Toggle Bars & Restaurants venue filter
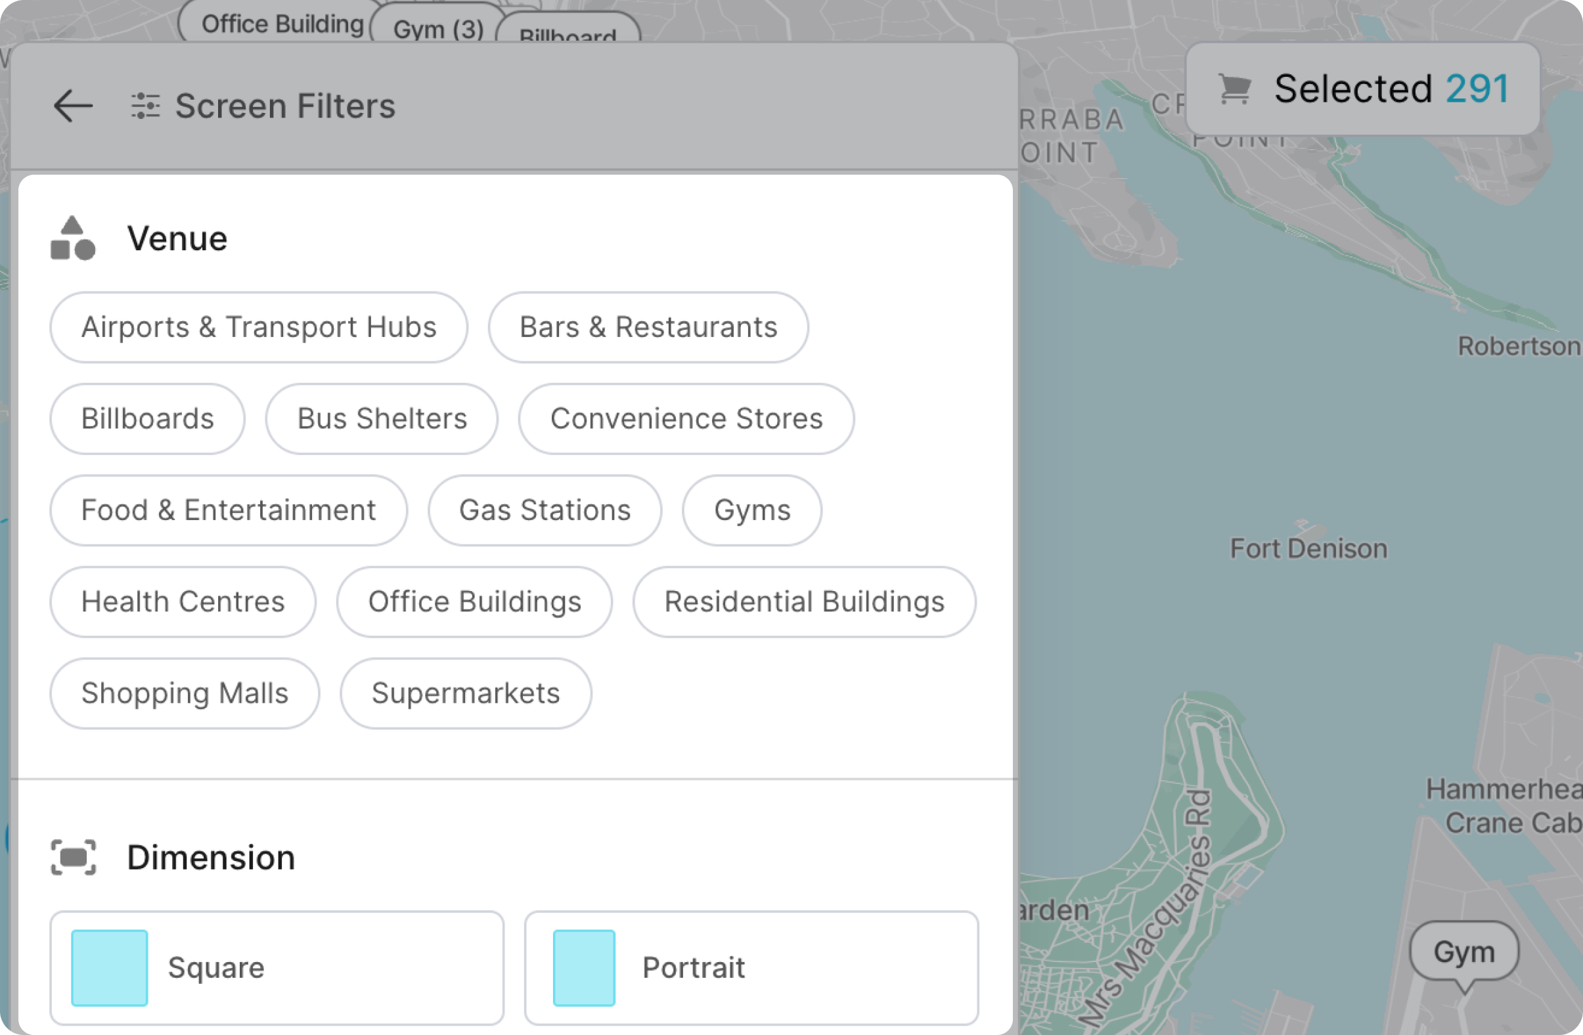 click(648, 327)
